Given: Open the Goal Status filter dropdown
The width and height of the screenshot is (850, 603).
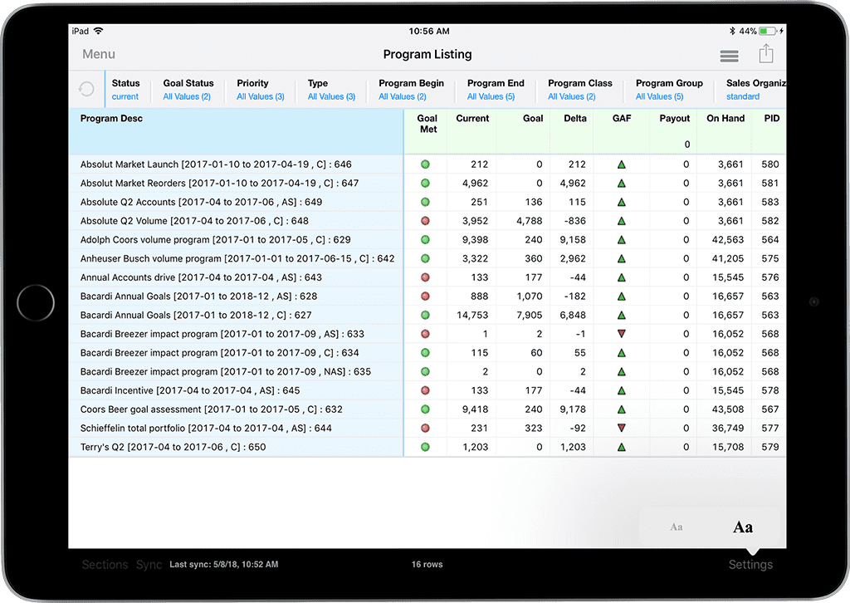Looking at the screenshot, I should point(188,90).
